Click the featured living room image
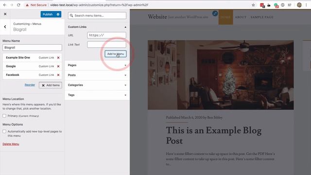The height and width of the screenshot is (175, 311). coord(221,75)
